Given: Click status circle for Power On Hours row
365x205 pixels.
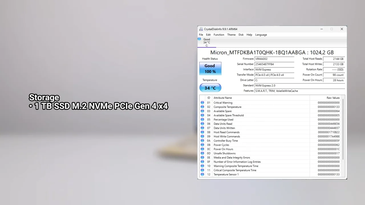Looking at the screenshot, I should 202,149.
